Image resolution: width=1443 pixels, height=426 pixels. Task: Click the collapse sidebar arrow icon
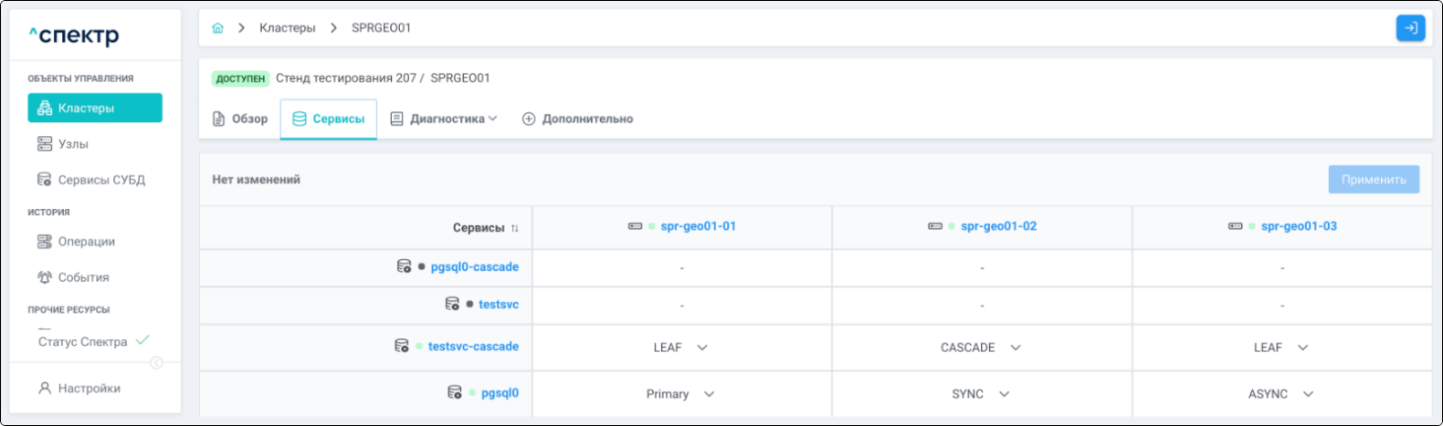coord(156,363)
